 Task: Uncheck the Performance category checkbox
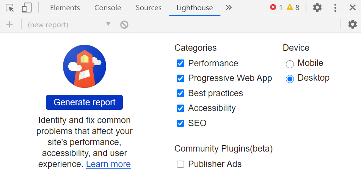(180, 63)
